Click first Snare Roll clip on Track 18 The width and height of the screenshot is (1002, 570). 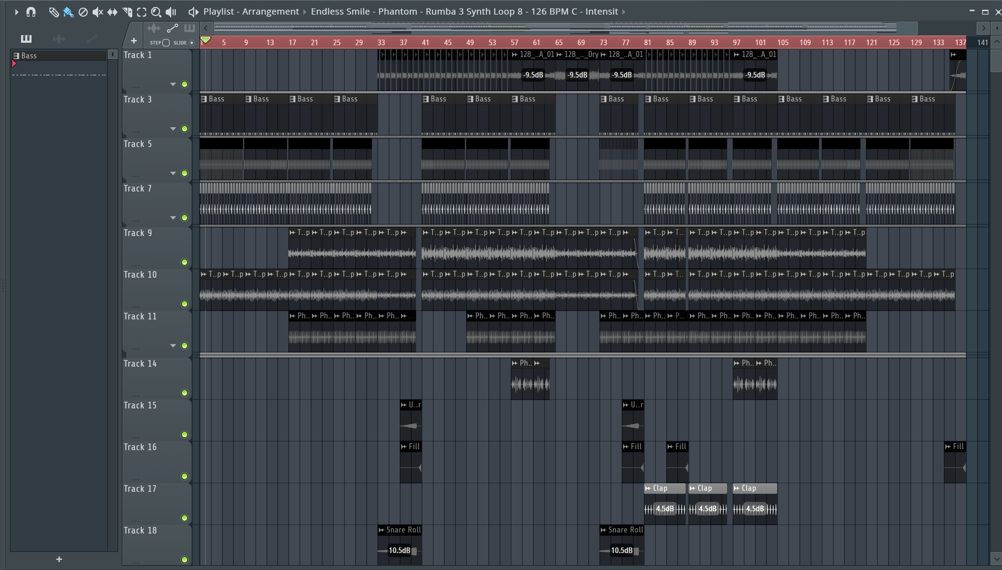point(400,545)
